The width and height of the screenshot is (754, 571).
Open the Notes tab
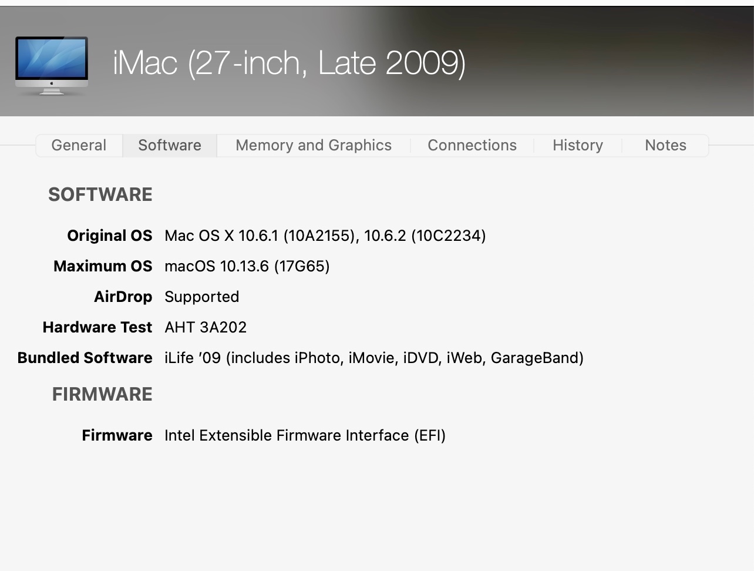click(x=665, y=145)
